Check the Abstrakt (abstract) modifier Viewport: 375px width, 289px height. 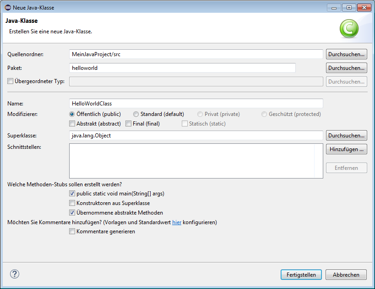[x=72, y=123]
